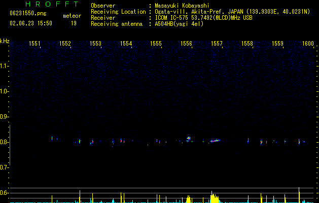Click the 1553 time marker

coord(95,44)
